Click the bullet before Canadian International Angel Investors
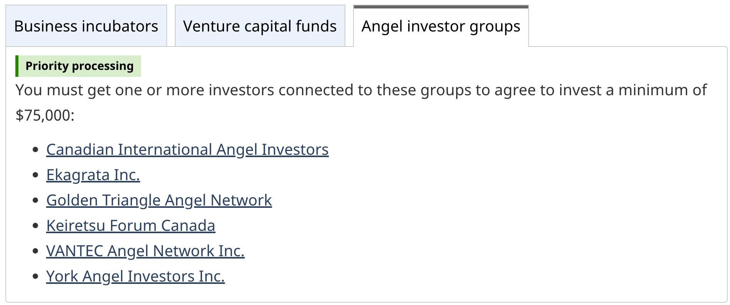This screenshot has width=730, height=305. click(36, 150)
